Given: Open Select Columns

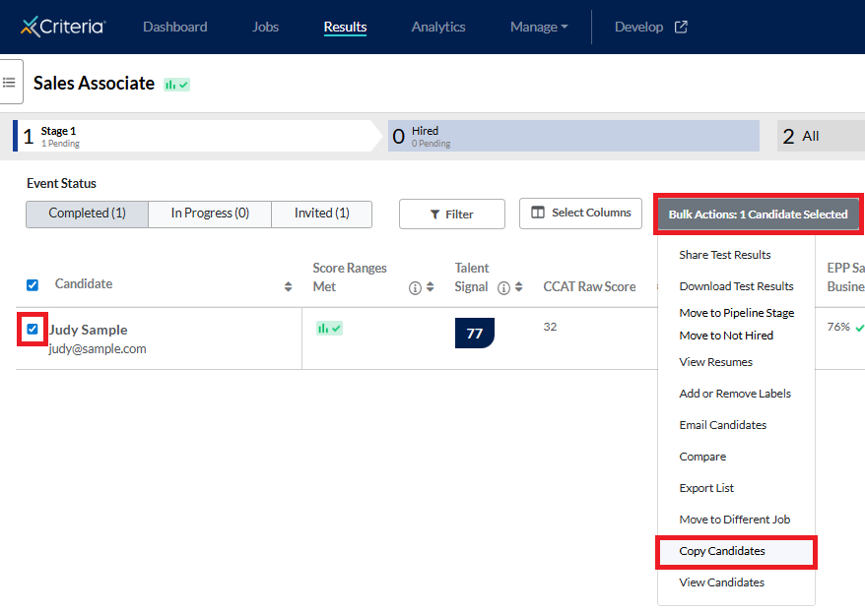Looking at the screenshot, I should 580,214.
